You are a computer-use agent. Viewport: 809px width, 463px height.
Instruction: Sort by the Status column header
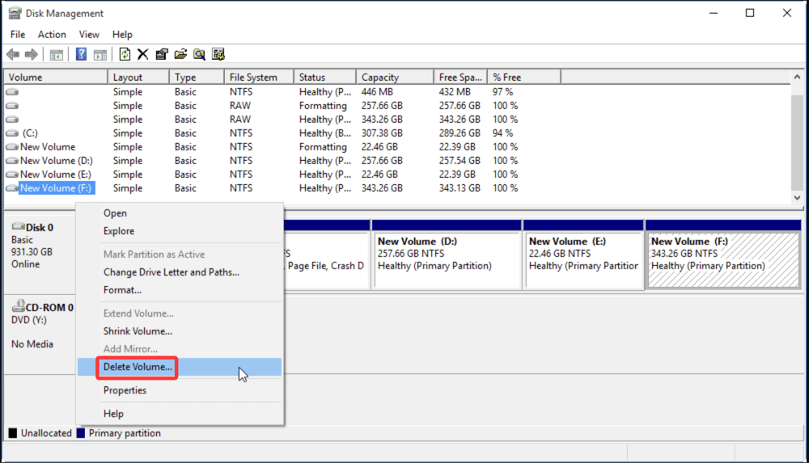click(x=325, y=78)
